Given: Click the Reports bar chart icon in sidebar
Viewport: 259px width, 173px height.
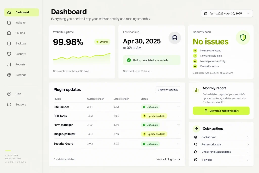Looking at the screenshot, I should click(9, 65).
